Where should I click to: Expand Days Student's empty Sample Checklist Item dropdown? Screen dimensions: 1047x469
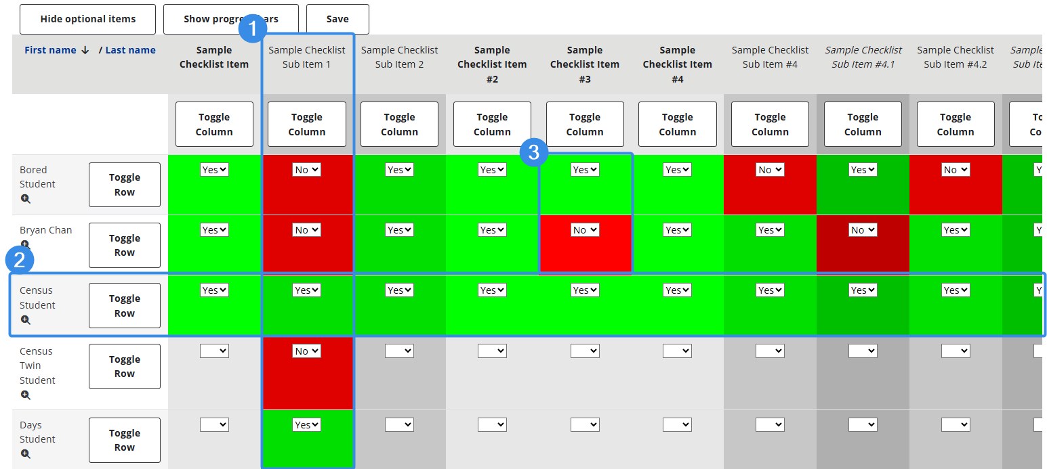[213, 425]
